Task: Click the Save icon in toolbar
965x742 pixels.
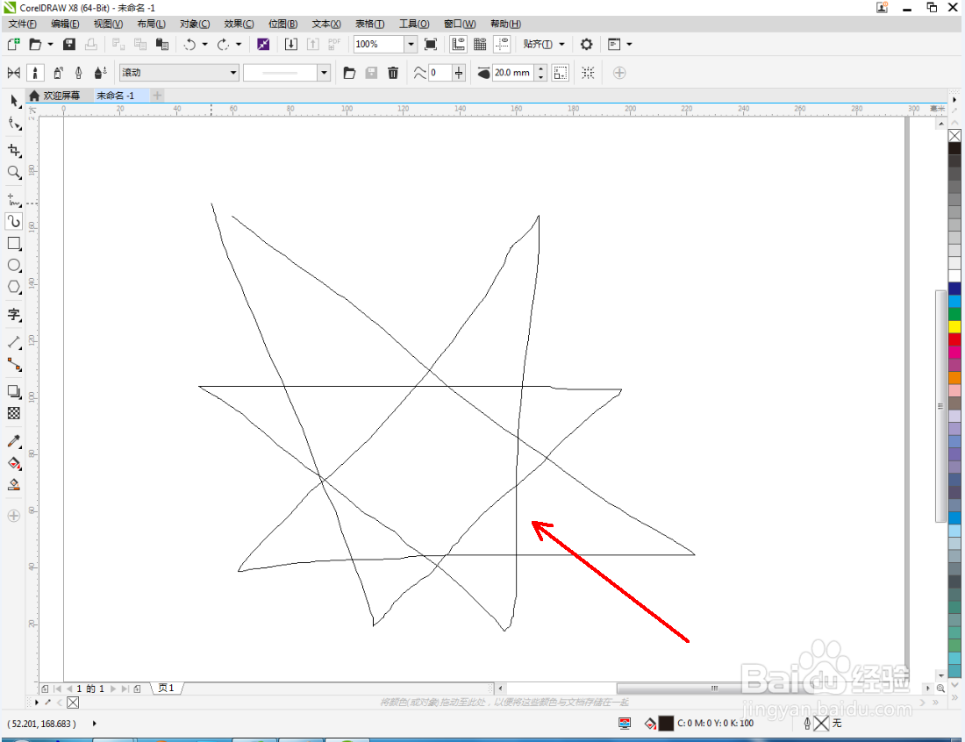Action: [x=69, y=45]
